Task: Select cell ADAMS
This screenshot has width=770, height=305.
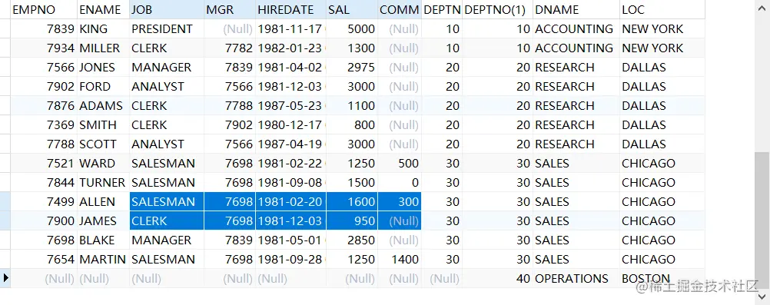Action: tap(103, 105)
